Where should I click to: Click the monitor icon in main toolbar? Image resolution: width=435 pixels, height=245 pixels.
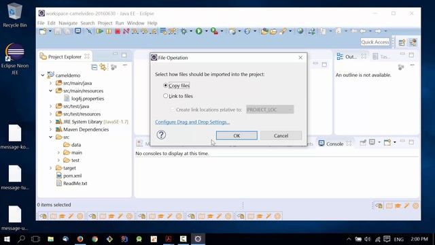78,31
